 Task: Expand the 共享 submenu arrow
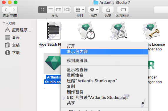tap(143, 103)
